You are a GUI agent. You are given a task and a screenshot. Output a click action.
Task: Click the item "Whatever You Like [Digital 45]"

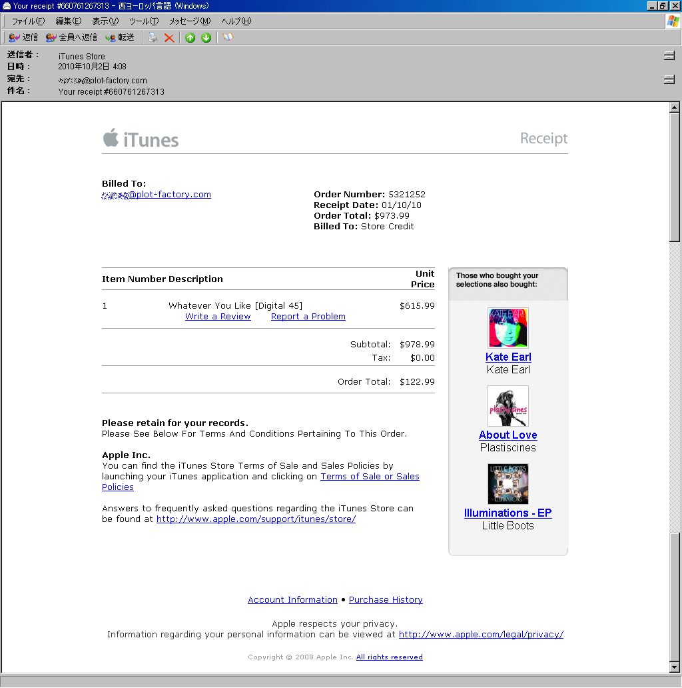(x=235, y=306)
